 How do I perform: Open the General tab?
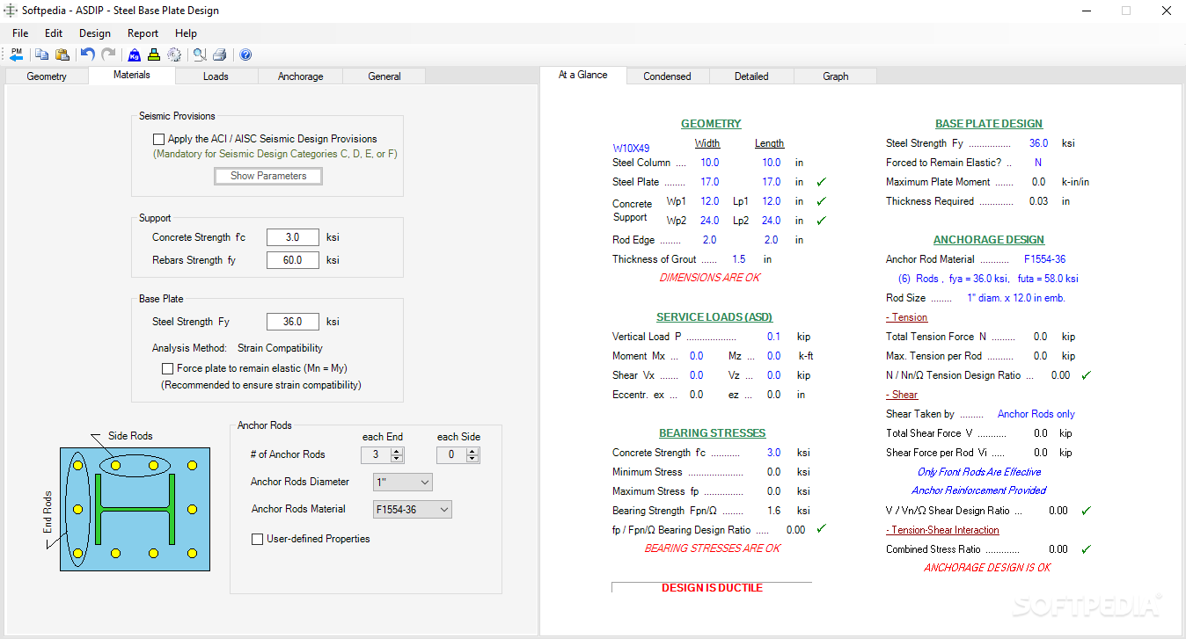(384, 76)
